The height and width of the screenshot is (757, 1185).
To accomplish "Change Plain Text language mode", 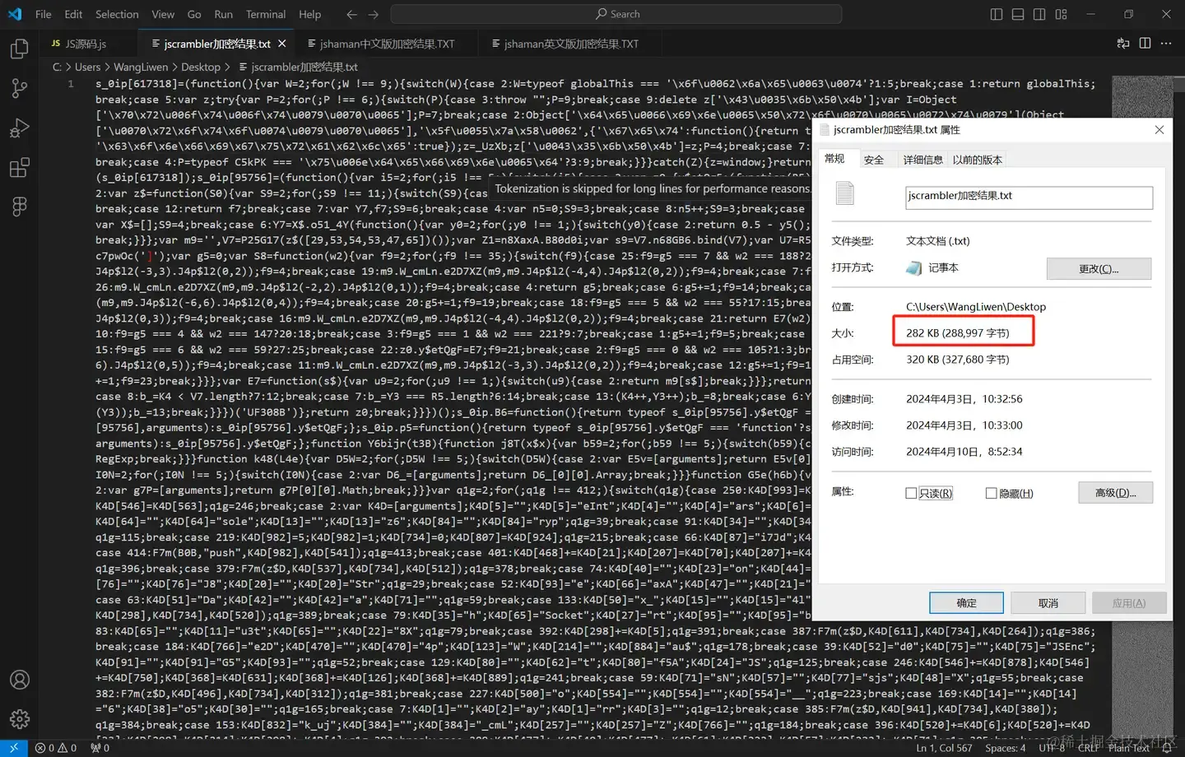I will click(x=1128, y=748).
